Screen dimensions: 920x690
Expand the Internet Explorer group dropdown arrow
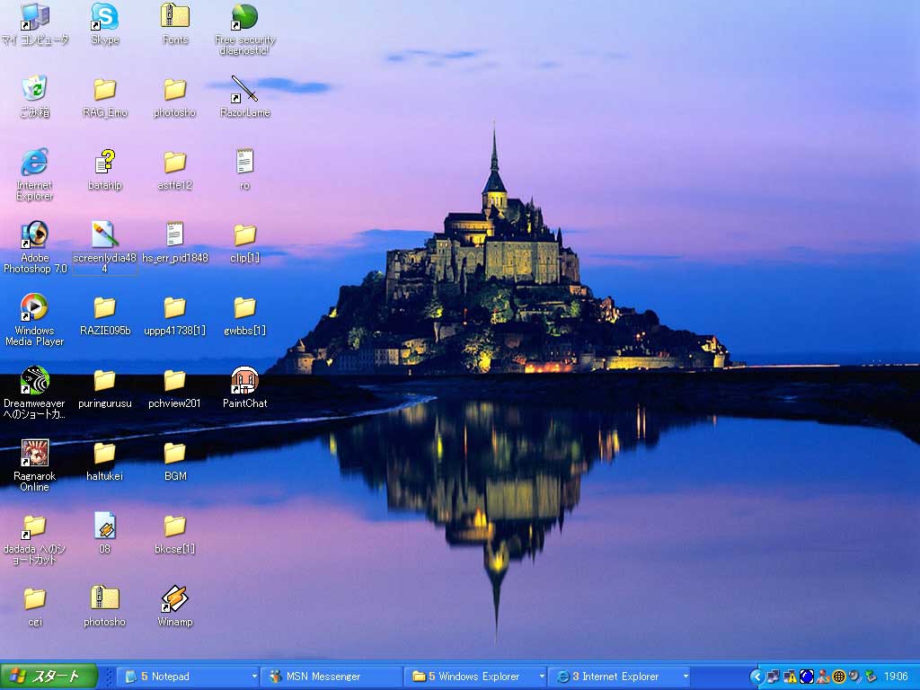point(685,677)
